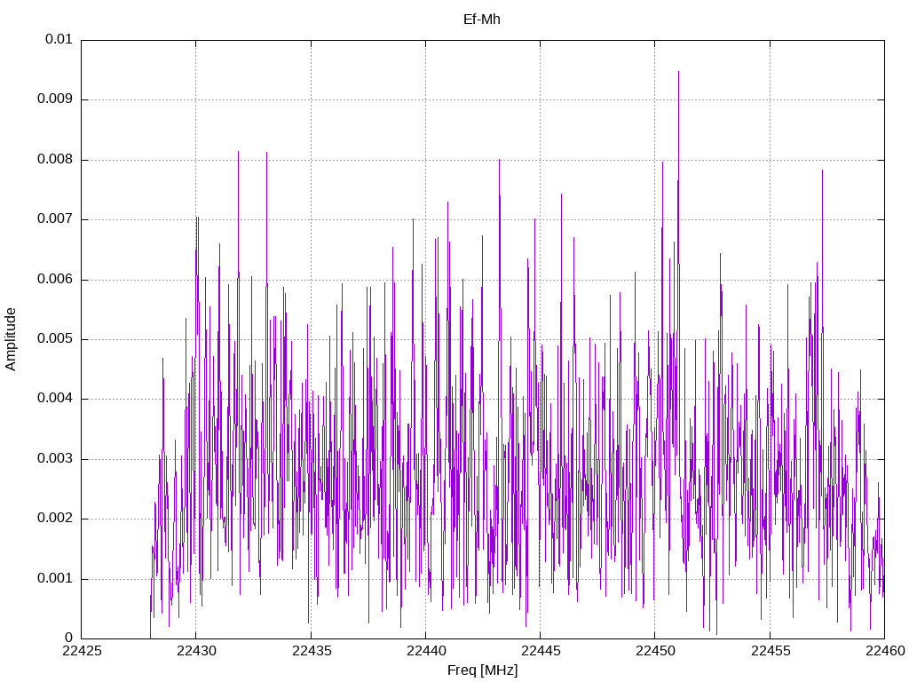Click the y-axis tick label 0.003
909x682 pixels.
[55, 459]
